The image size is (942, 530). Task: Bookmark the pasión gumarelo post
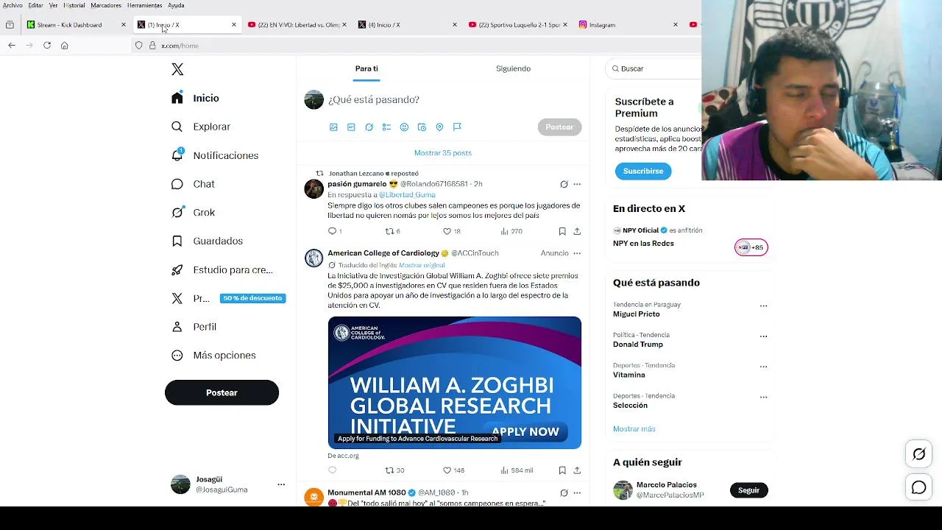click(x=562, y=231)
